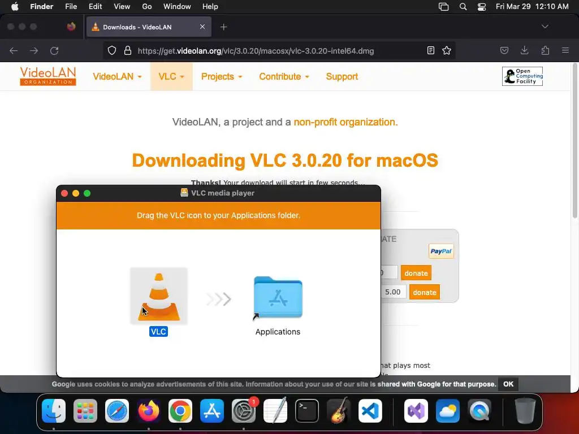Select the VLC cone icon in installer
This screenshot has width=579, height=434.
pos(159,296)
